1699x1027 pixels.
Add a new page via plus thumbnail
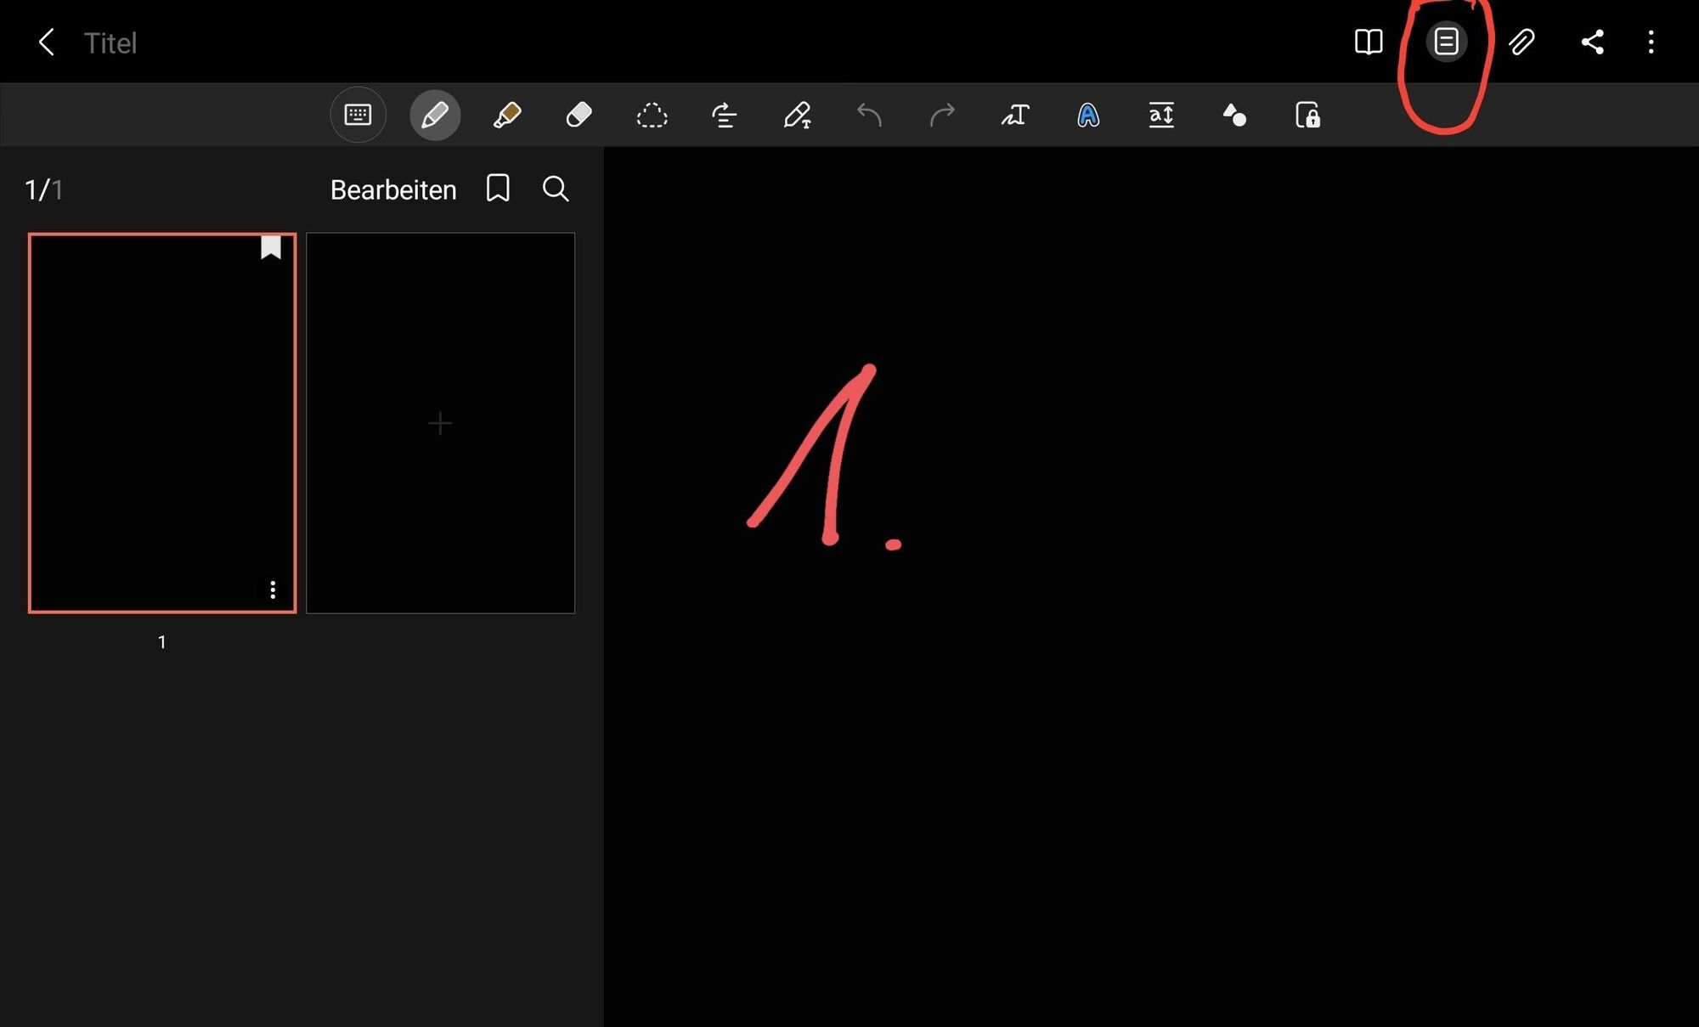(x=440, y=423)
